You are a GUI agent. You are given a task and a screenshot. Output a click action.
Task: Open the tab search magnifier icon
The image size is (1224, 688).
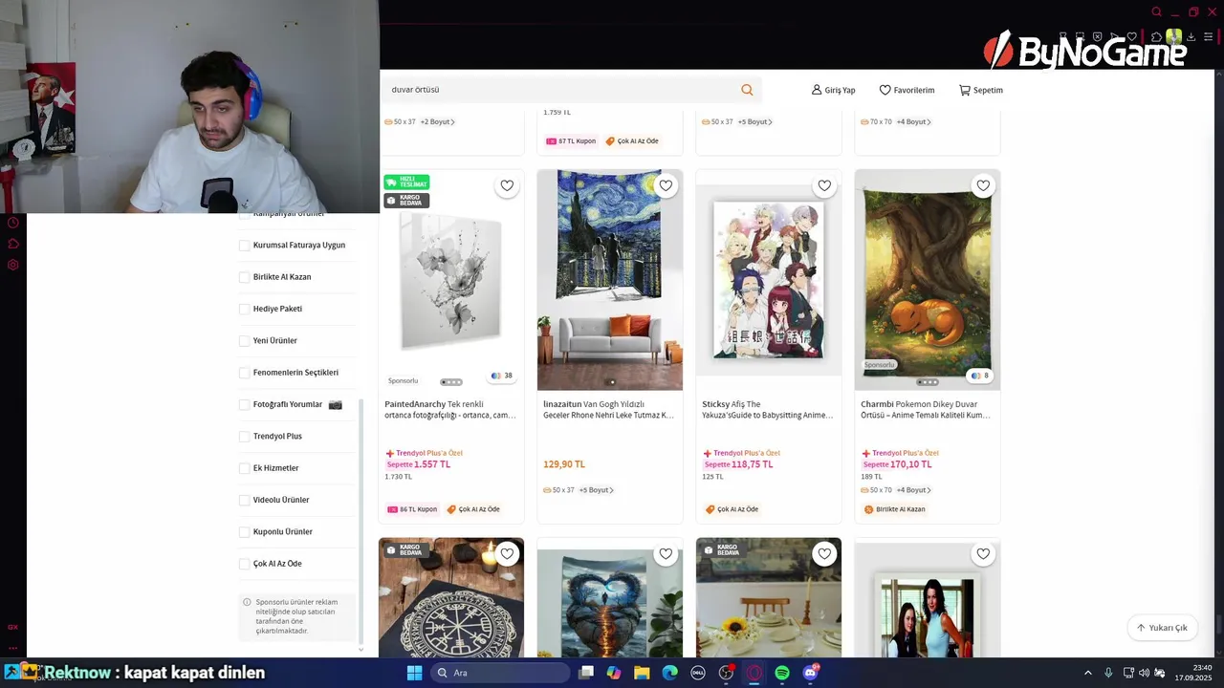[x=1156, y=11]
